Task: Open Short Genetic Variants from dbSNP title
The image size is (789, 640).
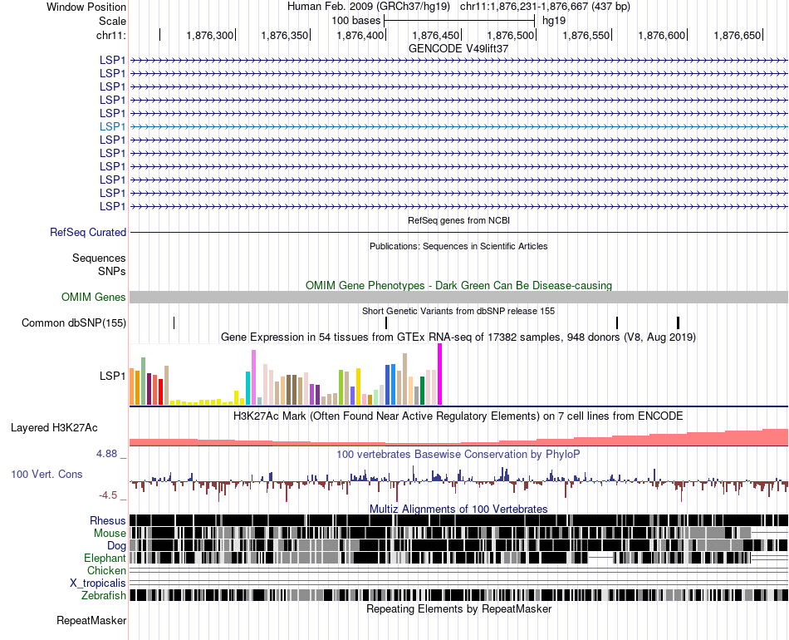Action: click(458, 311)
